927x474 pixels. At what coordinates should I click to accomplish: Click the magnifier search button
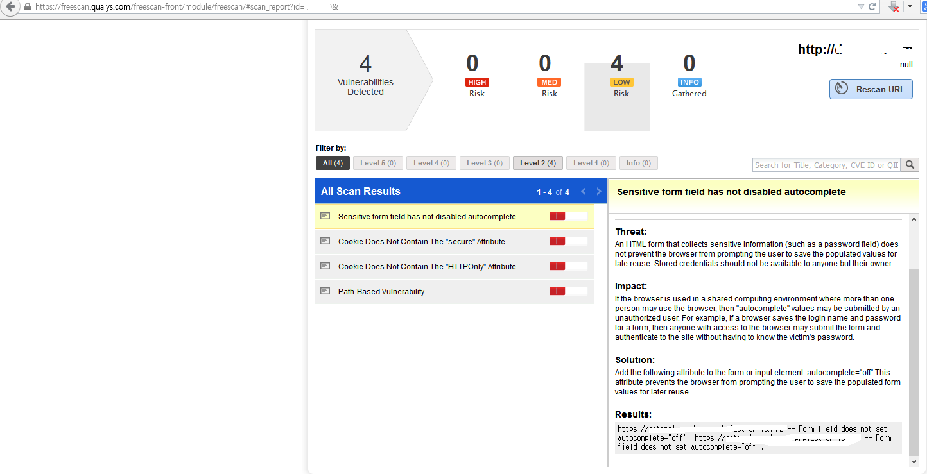click(910, 165)
